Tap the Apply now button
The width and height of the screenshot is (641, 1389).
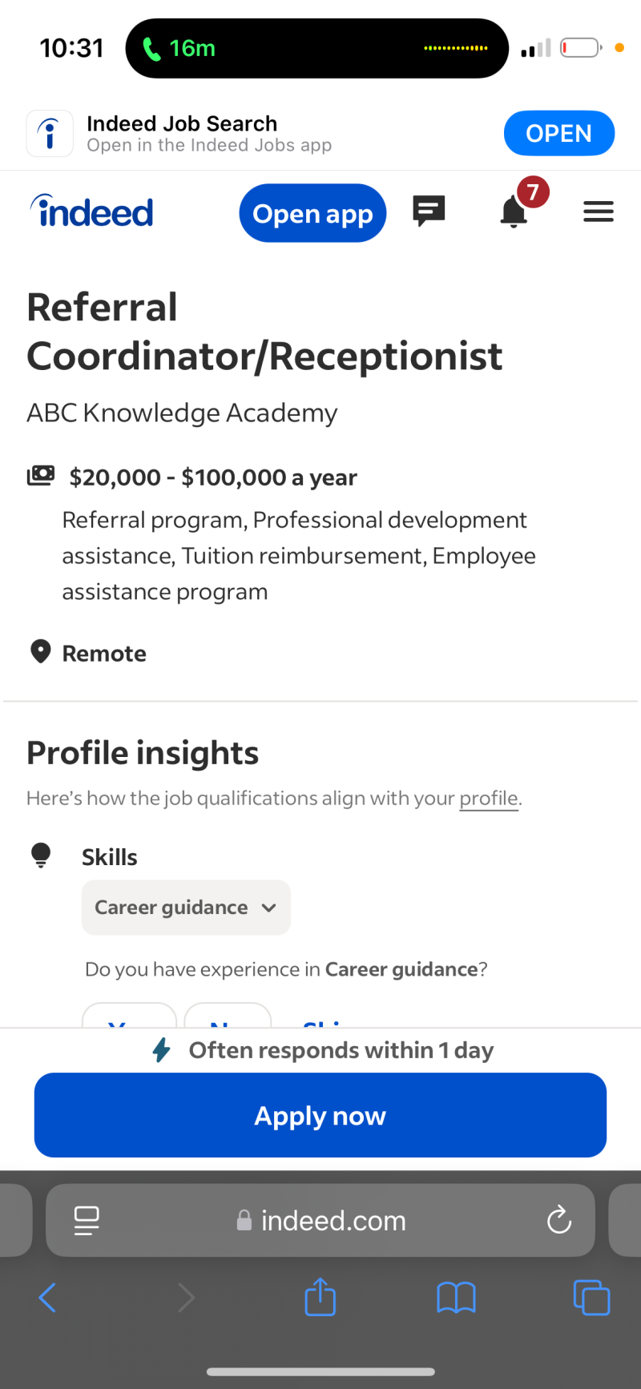pos(320,1115)
